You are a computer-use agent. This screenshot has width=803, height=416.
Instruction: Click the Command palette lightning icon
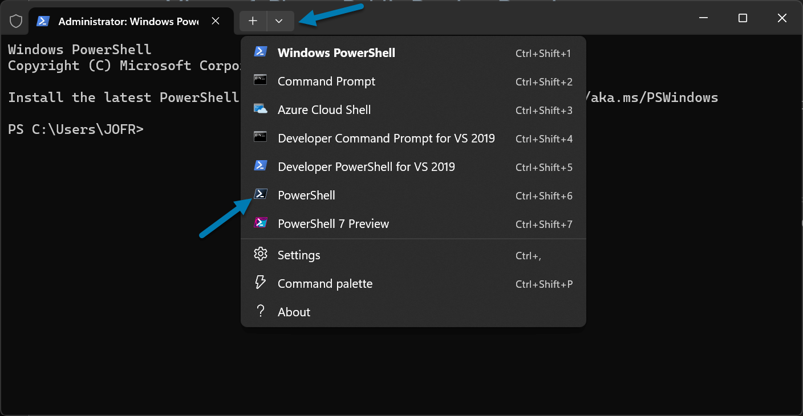[261, 283]
